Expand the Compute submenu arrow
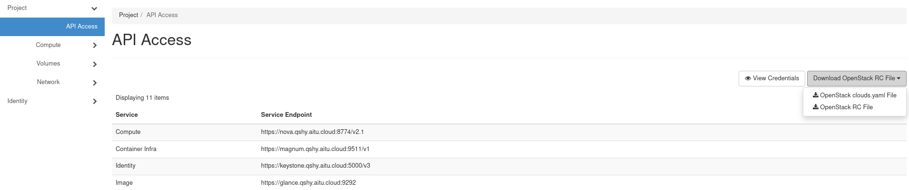909x190 pixels. [x=95, y=46]
